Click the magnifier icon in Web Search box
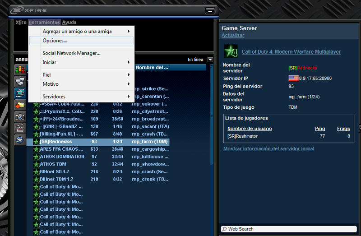The height and width of the screenshot is (236, 361). point(224,229)
